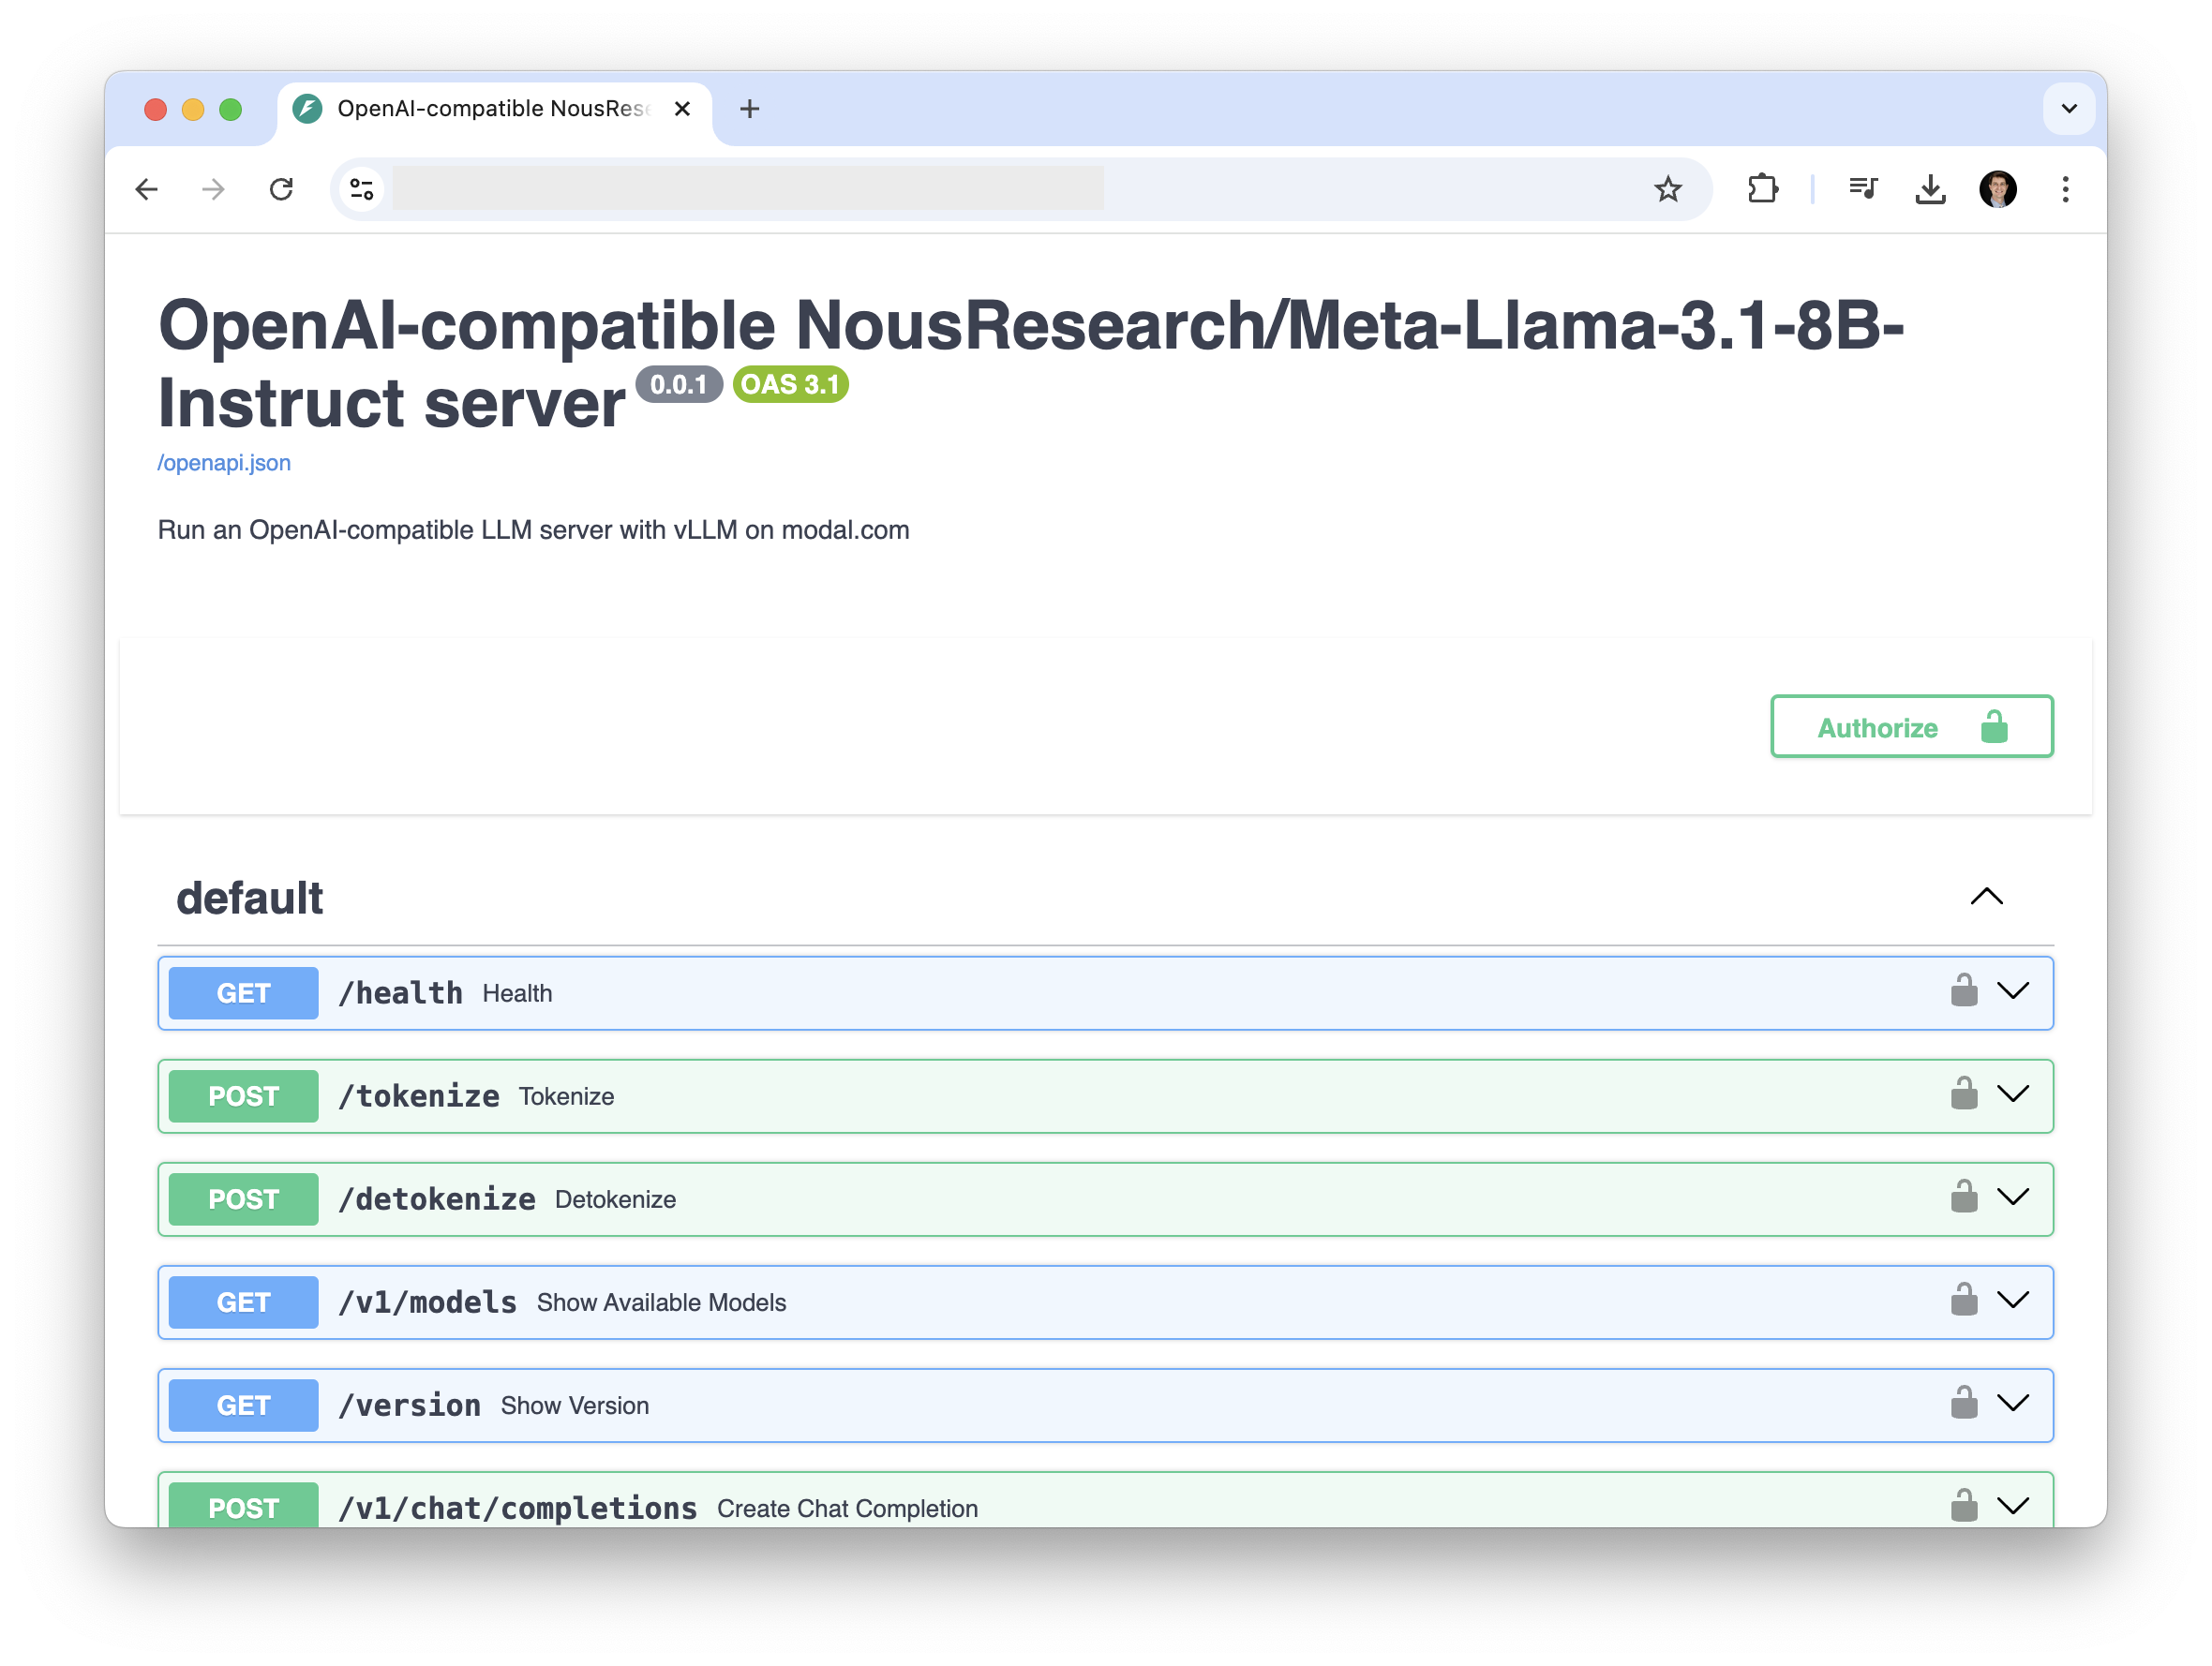
Task: Click the profile avatar icon
Action: click(x=1997, y=189)
